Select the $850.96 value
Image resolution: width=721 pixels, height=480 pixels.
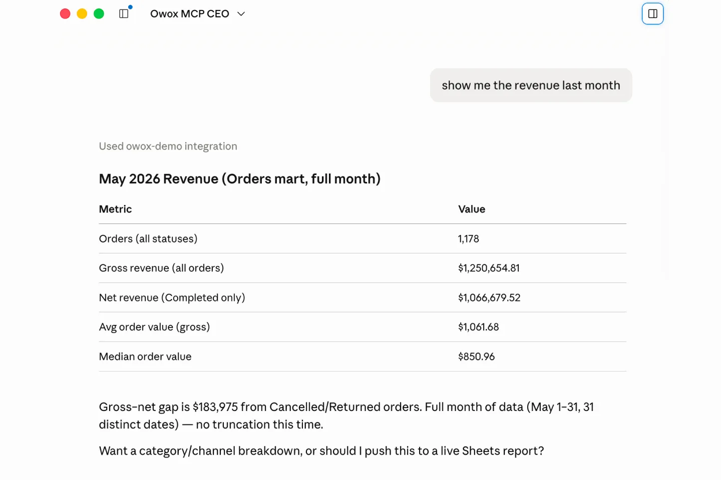click(476, 356)
